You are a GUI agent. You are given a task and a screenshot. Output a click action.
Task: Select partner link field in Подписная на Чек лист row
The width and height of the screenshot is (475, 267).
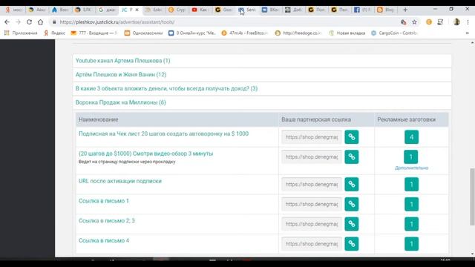tap(312, 136)
